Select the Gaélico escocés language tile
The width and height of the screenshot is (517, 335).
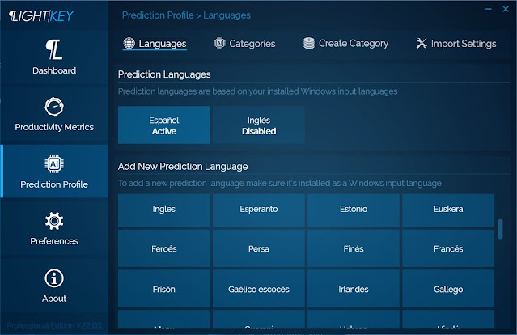259,289
